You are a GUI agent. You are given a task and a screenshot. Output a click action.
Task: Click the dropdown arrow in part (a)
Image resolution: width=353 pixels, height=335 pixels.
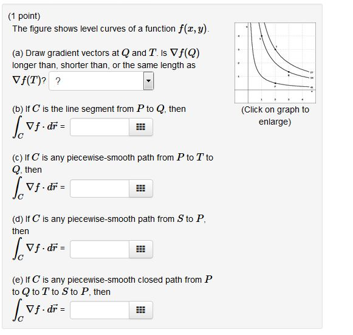(x=148, y=81)
